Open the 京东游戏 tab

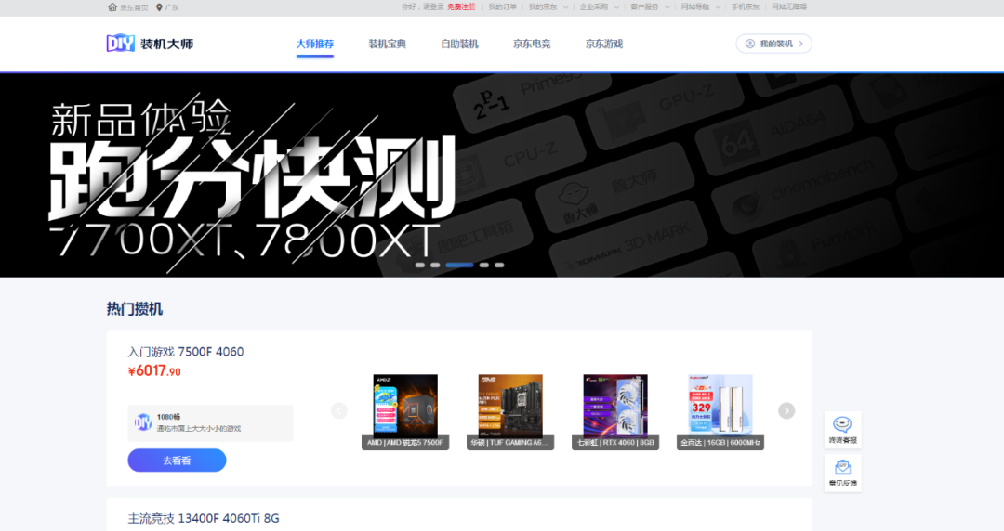pyautogui.click(x=604, y=45)
